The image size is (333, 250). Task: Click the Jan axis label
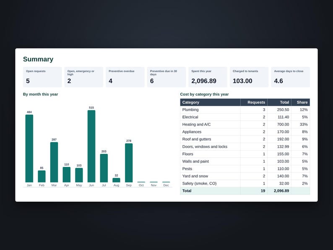coord(29,185)
